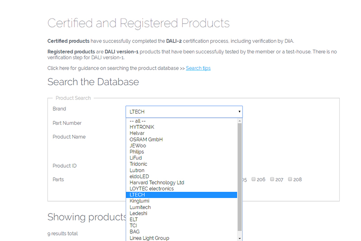The image size is (361, 241).
Task: Pick BAG in the brand dropdown
Action: click(x=182, y=232)
